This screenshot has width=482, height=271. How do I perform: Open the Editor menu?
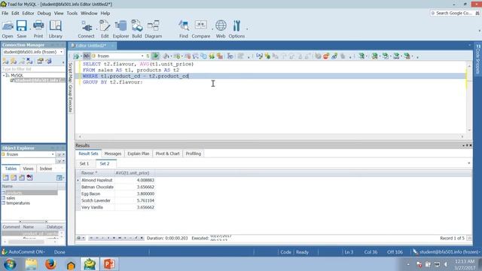(28, 14)
